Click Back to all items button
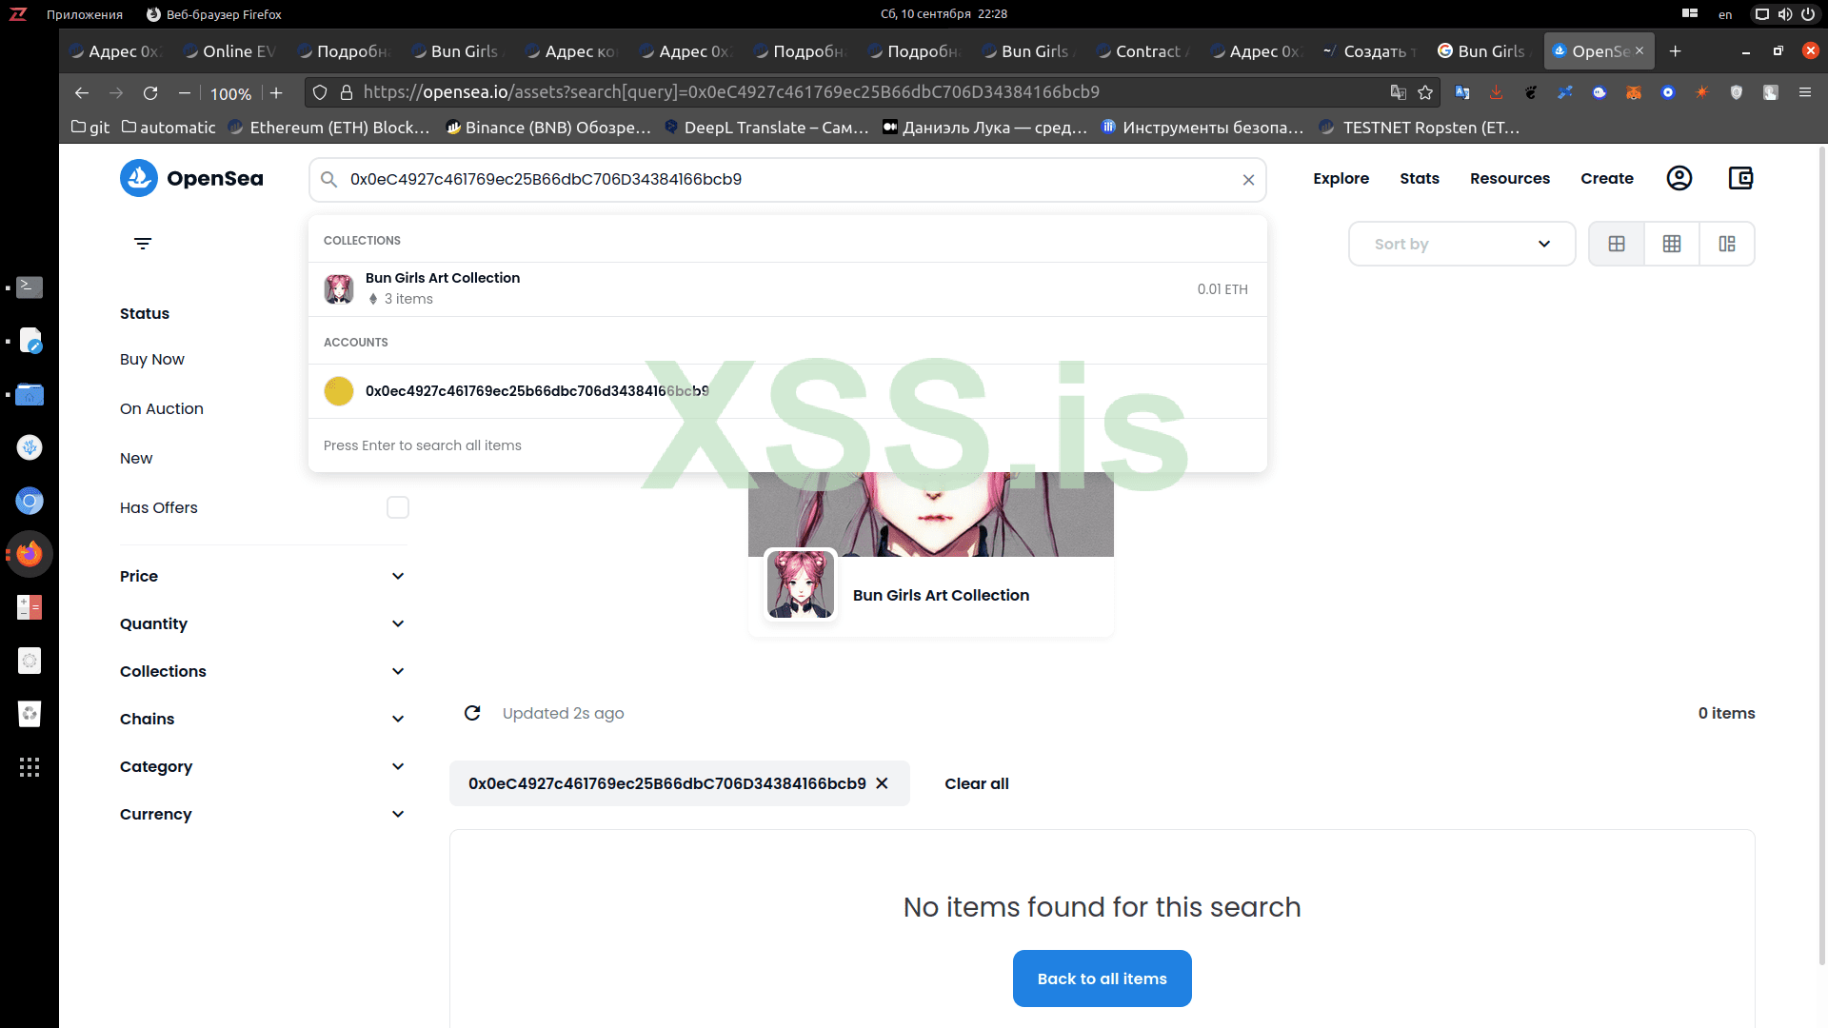1828x1028 pixels. pos(1102,979)
